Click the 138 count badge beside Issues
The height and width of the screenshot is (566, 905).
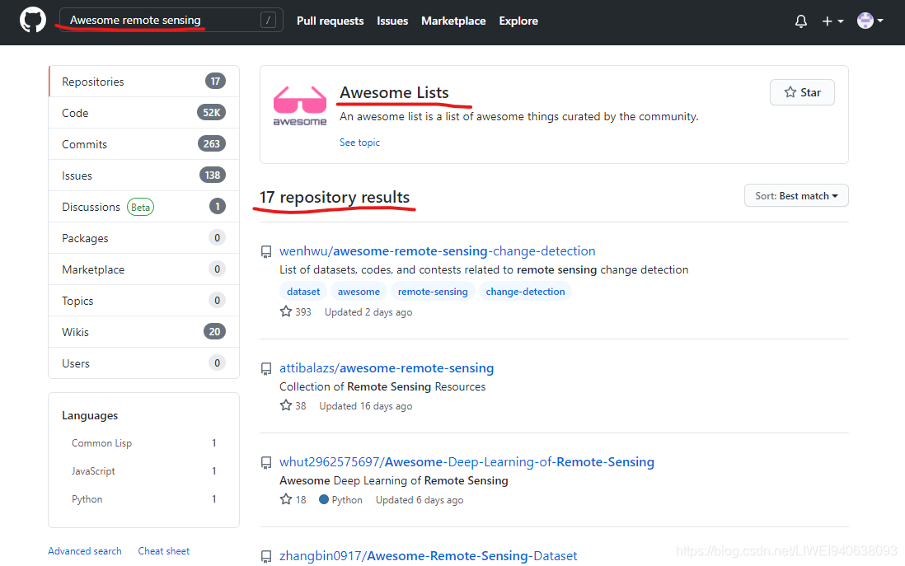click(x=213, y=175)
